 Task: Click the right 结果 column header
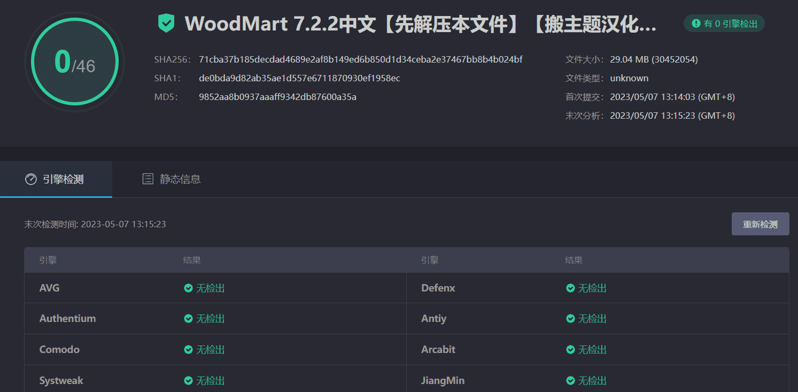(x=574, y=260)
